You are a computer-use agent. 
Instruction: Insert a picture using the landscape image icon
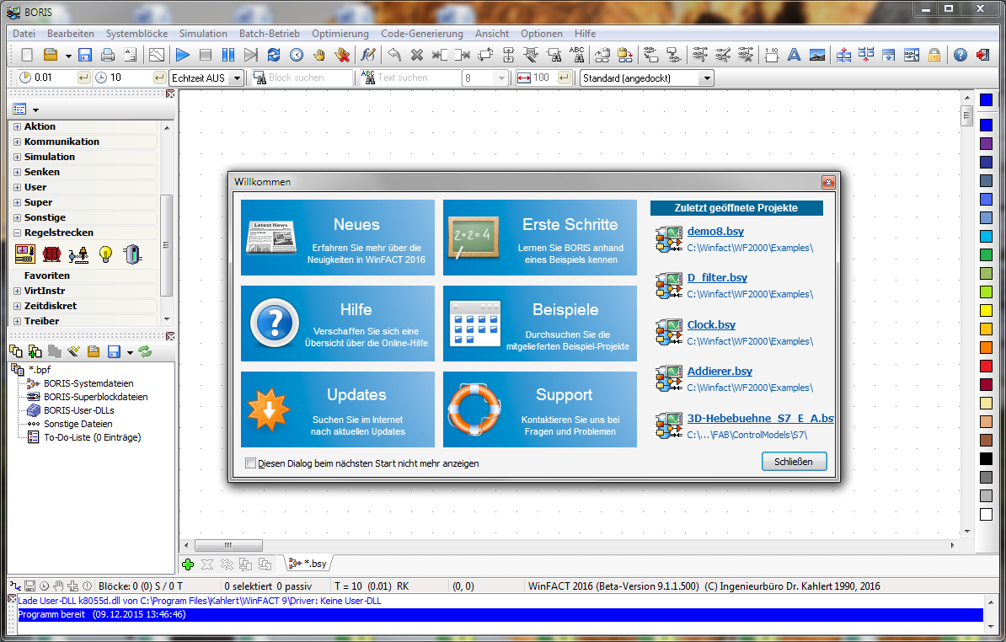coord(816,55)
